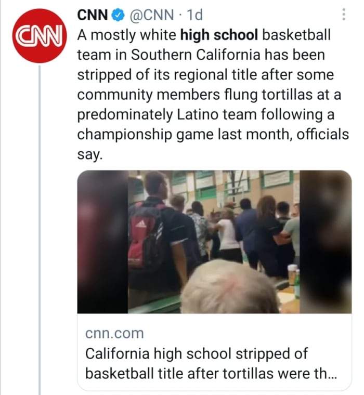
Task: Click the blurred left edge of the image
Action: pos(102,242)
